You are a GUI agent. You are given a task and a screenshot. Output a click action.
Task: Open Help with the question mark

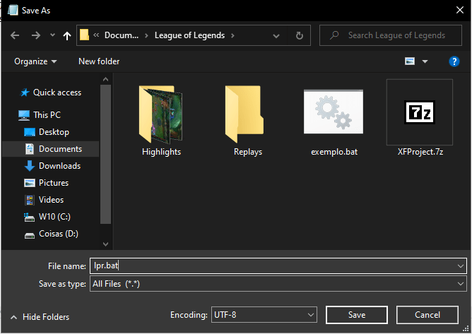(x=454, y=61)
